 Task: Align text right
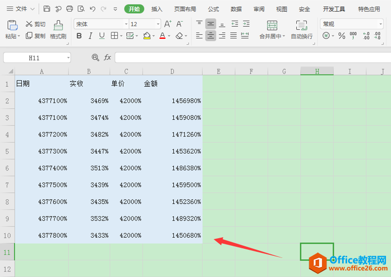[222, 36]
